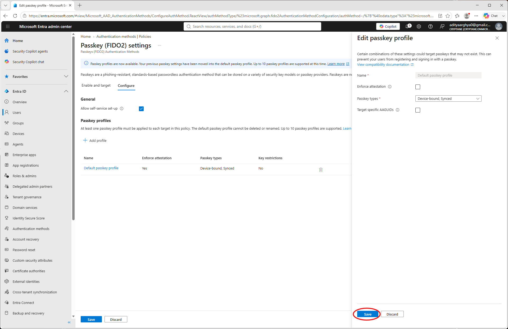Click Authentication methods | Policies breadcrumb
Image resolution: width=508 pixels, height=329 pixels.
point(124,36)
